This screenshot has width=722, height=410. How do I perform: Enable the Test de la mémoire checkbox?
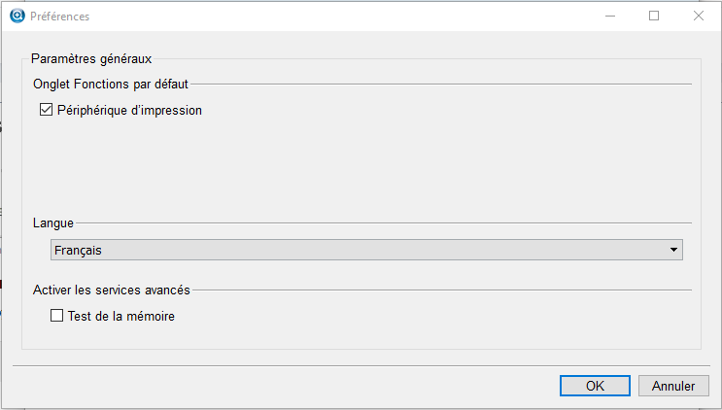pos(56,316)
